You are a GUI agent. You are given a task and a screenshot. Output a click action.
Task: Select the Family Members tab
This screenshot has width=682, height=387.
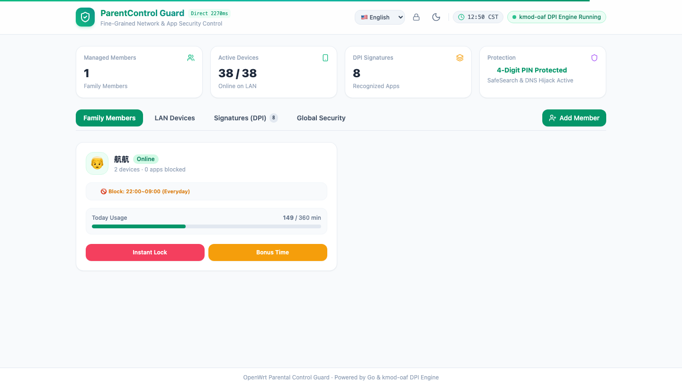pos(109,118)
